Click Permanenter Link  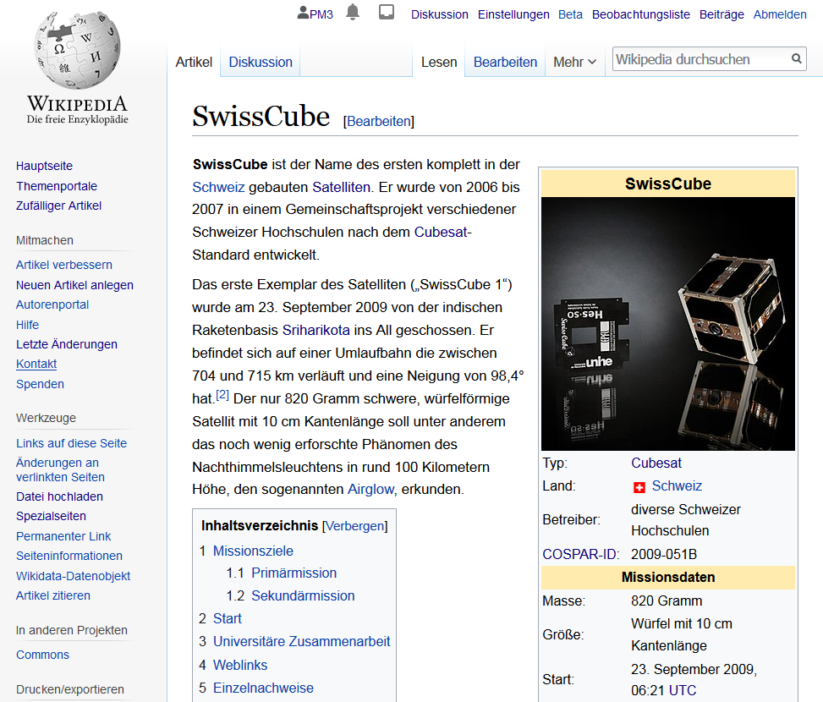63,536
